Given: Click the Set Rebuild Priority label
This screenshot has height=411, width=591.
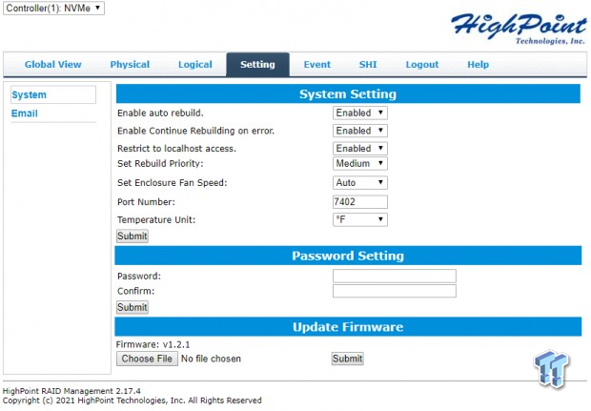Looking at the screenshot, I should (160, 164).
